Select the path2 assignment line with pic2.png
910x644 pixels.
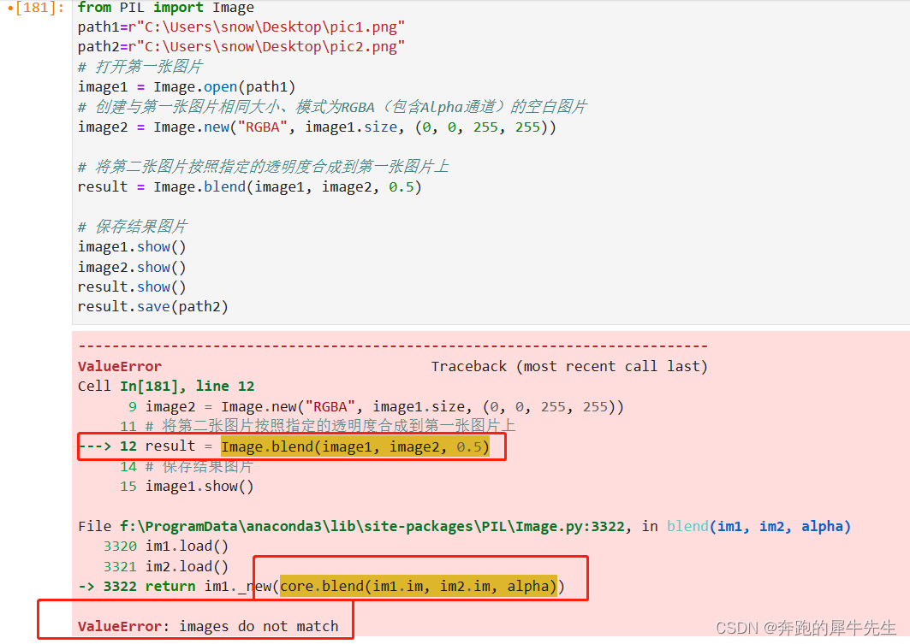(241, 47)
